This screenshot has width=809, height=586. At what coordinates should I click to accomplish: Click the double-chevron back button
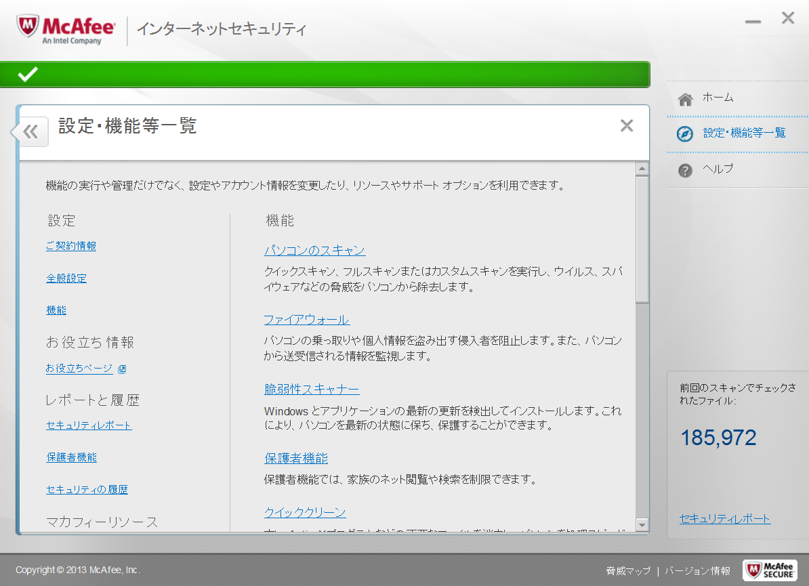point(31,132)
